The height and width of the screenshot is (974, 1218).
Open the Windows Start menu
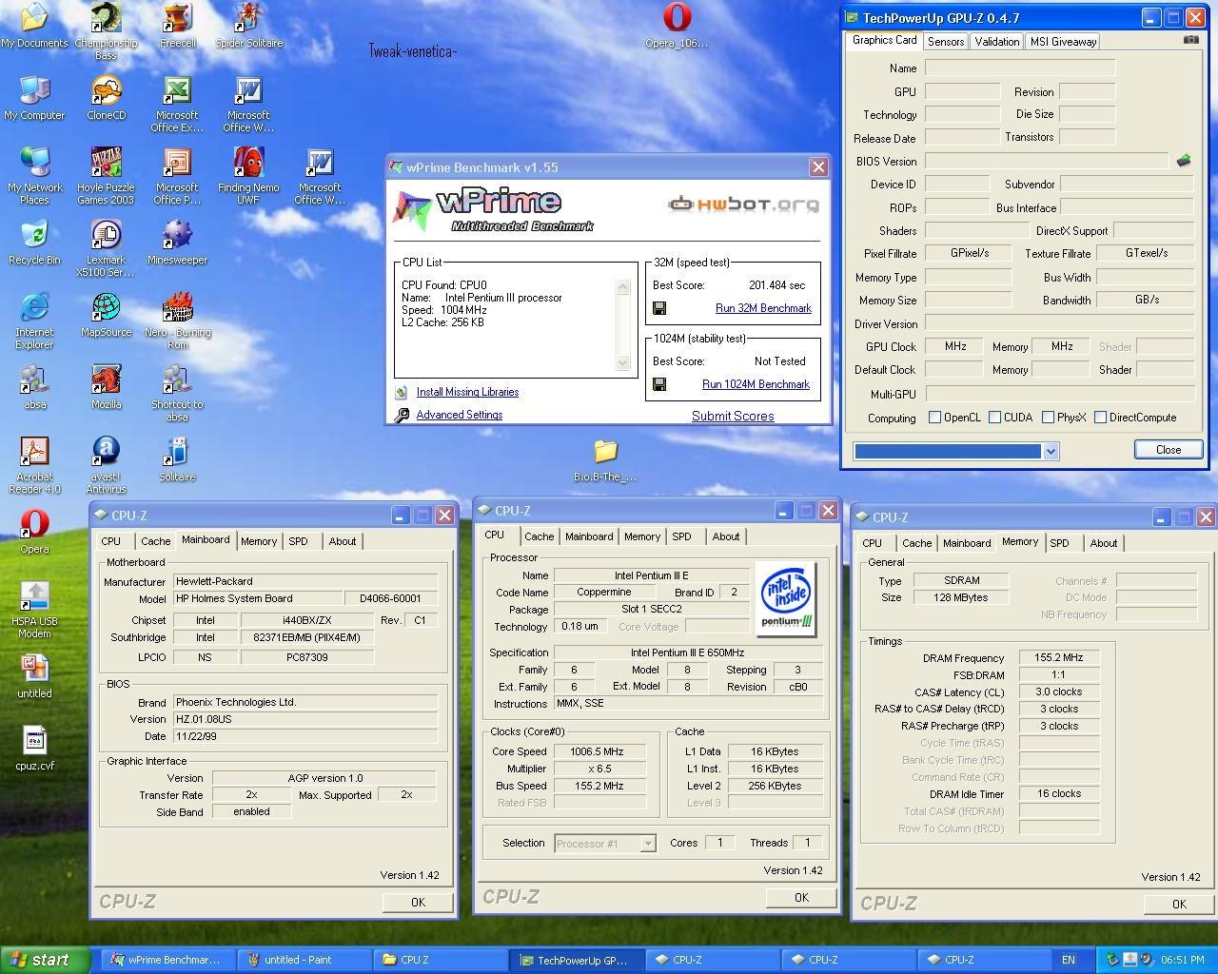[45, 960]
